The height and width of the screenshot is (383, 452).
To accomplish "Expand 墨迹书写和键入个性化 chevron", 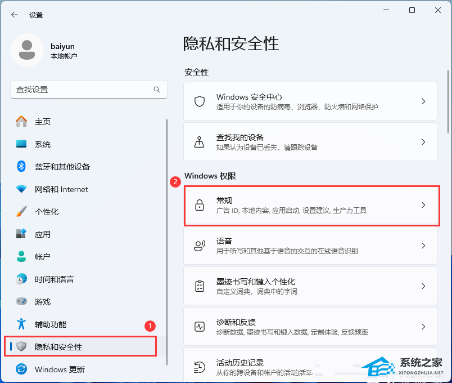I will pyautogui.click(x=423, y=286).
